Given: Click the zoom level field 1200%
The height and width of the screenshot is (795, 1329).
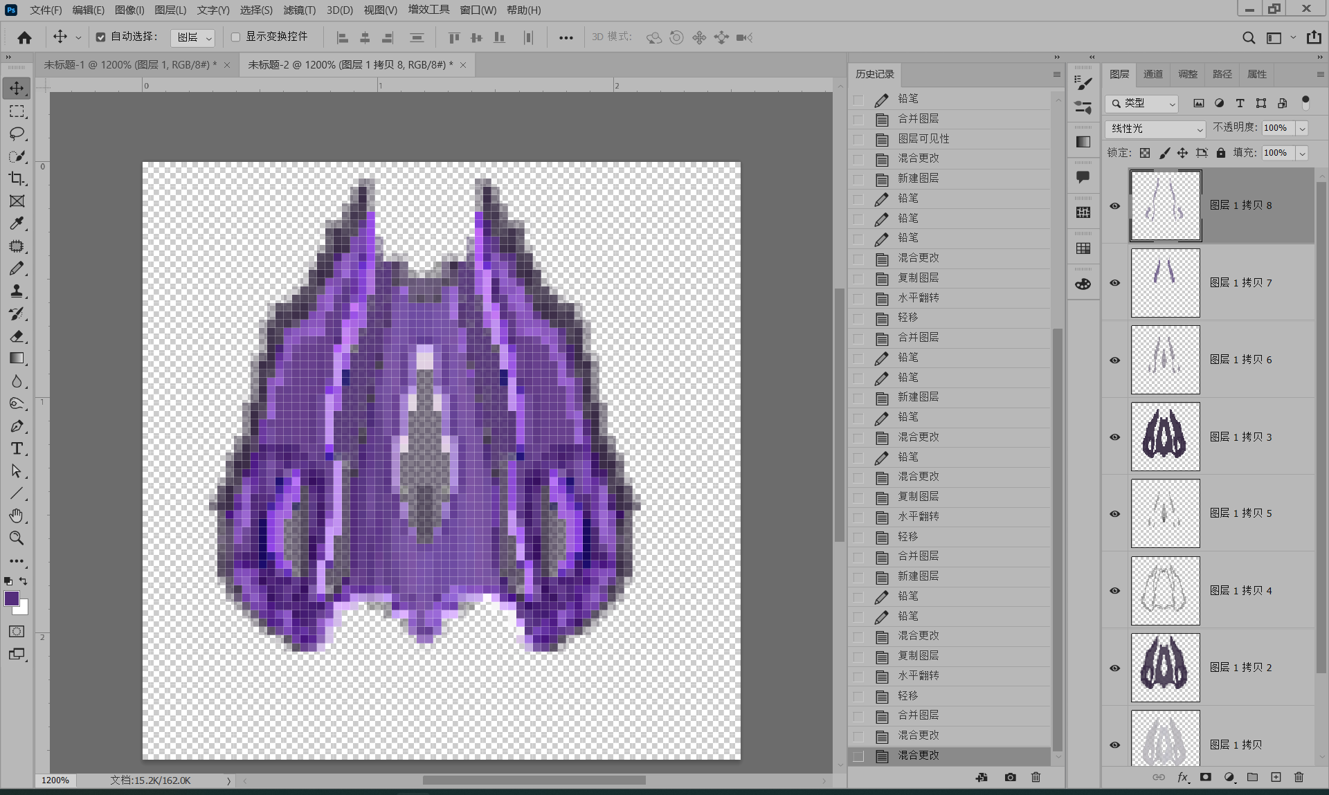Looking at the screenshot, I should pyautogui.click(x=55, y=780).
